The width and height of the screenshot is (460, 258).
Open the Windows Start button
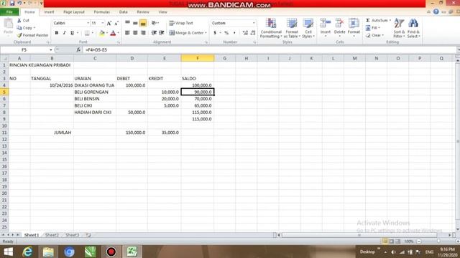(8, 252)
